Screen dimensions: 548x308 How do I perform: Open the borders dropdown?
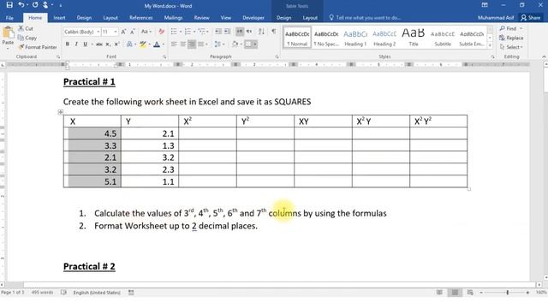pos(255,44)
